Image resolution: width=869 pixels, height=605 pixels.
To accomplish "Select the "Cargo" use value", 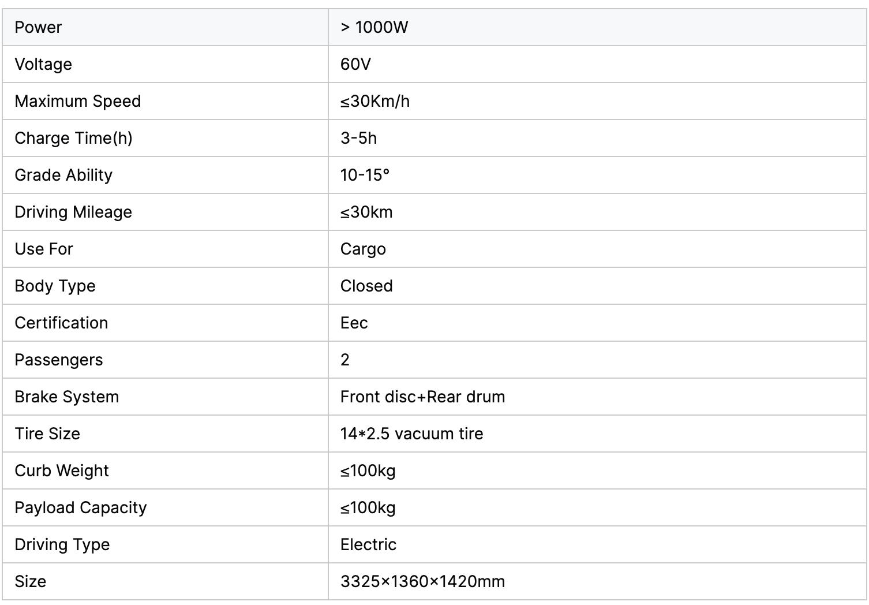I will coord(363,249).
